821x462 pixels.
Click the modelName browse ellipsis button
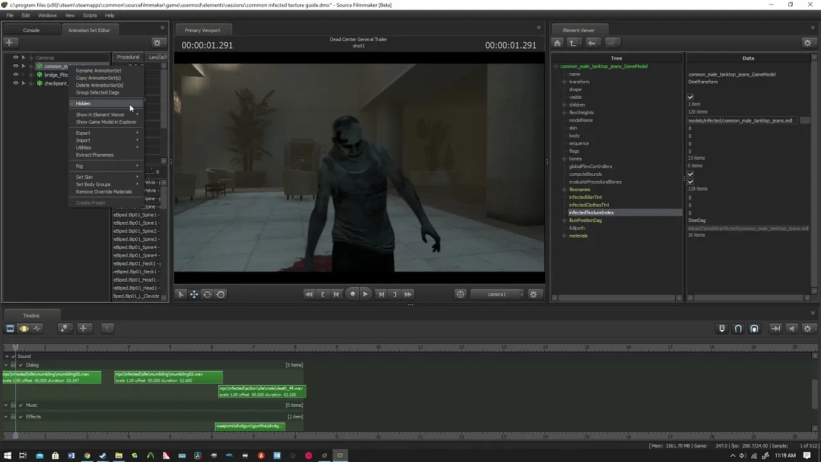click(805, 121)
